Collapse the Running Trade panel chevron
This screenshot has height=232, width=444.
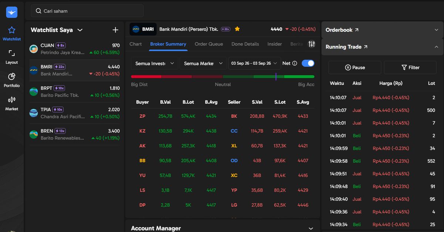point(436,47)
